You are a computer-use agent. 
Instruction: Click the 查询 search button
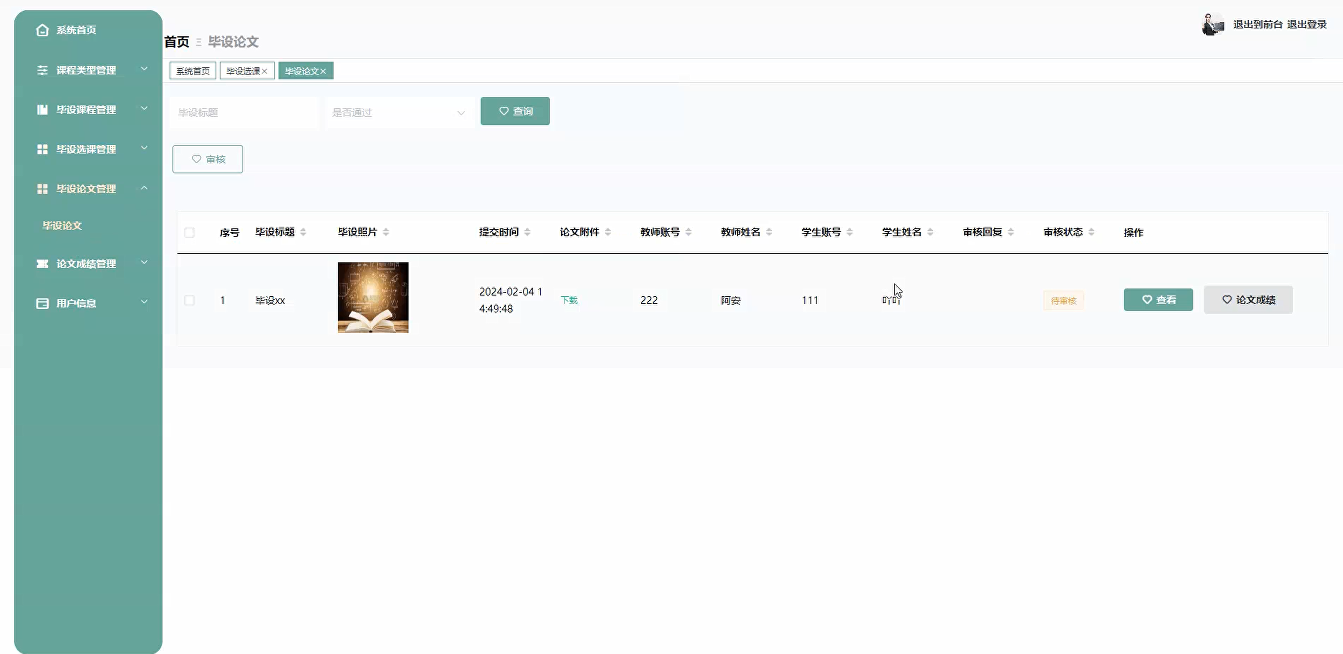[515, 111]
